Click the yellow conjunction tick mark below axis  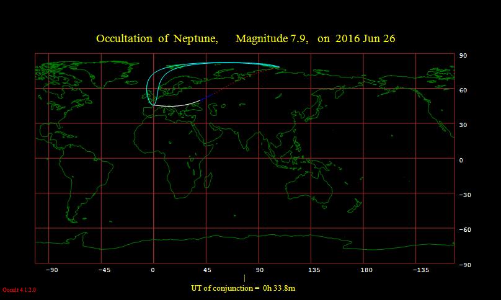(244, 278)
